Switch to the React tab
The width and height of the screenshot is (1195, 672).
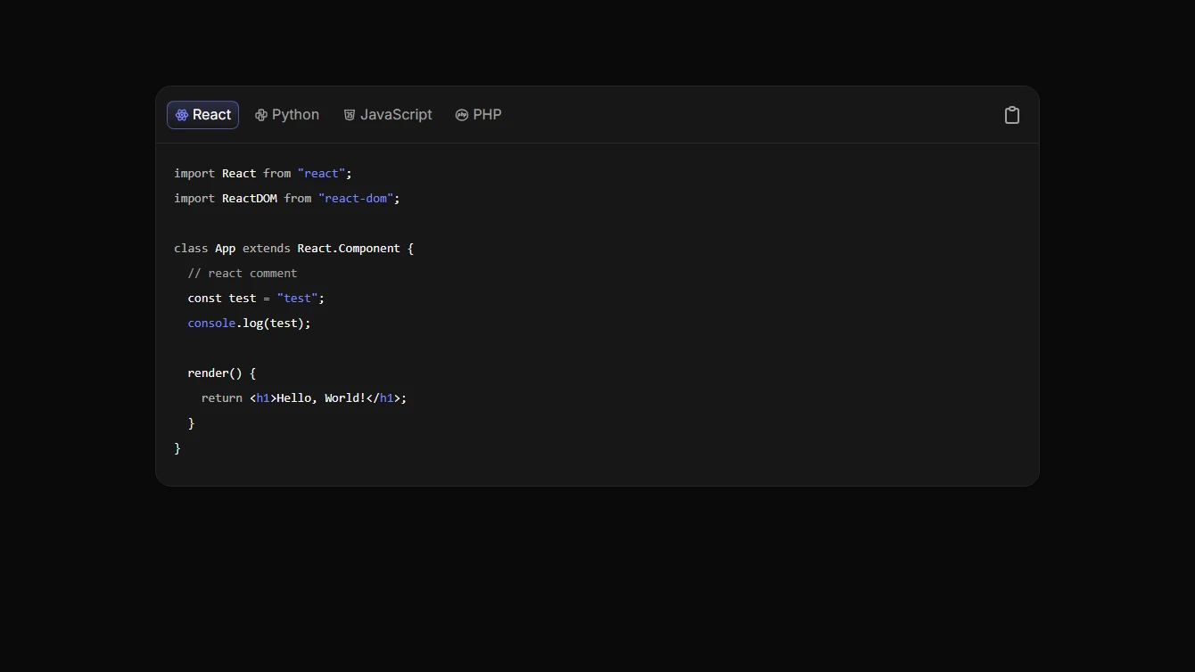click(202, 115)
